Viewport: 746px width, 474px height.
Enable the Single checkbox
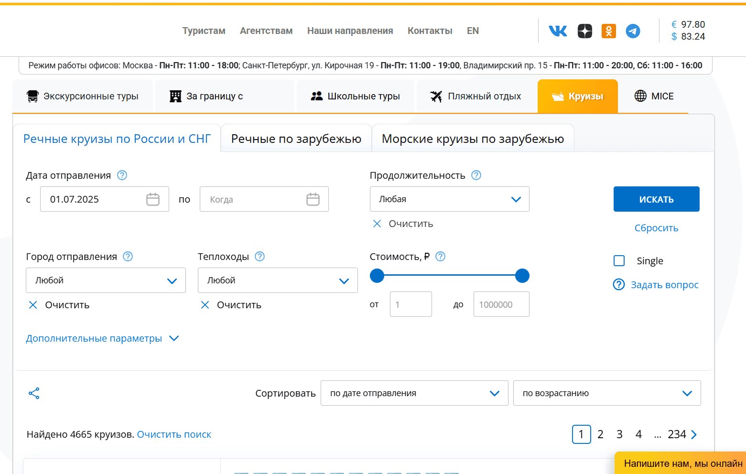[x=619, y=261]
